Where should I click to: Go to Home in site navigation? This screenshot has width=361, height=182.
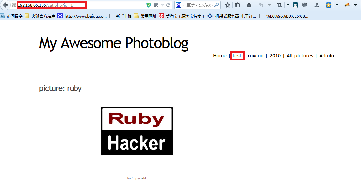[220, 56]
